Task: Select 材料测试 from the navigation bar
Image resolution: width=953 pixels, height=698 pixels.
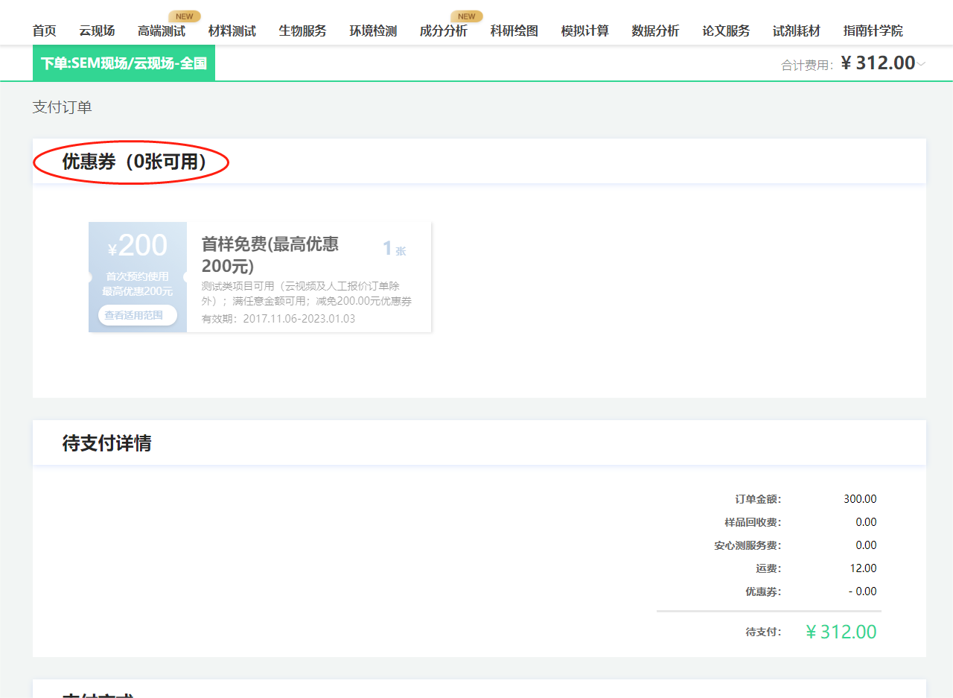Action: [232, 31]
